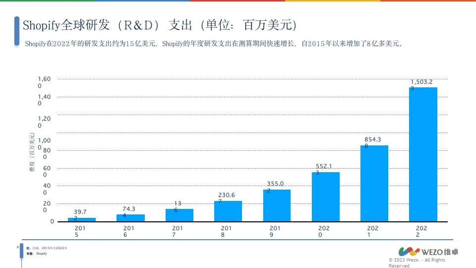
Task: Click the 2015 bar in the chart
Action: point(82,220)
